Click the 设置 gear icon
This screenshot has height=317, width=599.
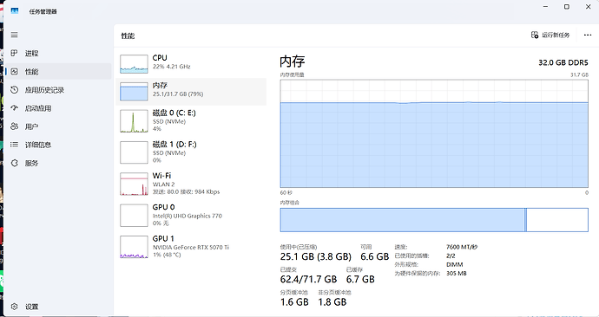pyautogui.click(x=14, y=307)
